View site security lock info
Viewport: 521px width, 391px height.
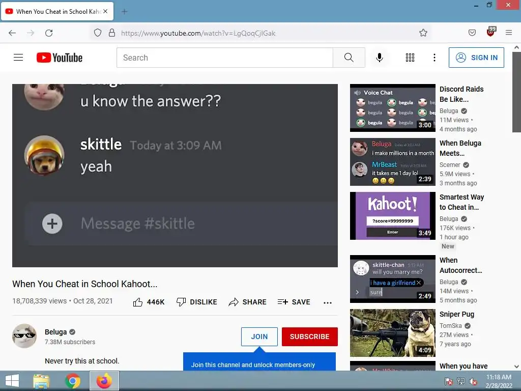112,33
